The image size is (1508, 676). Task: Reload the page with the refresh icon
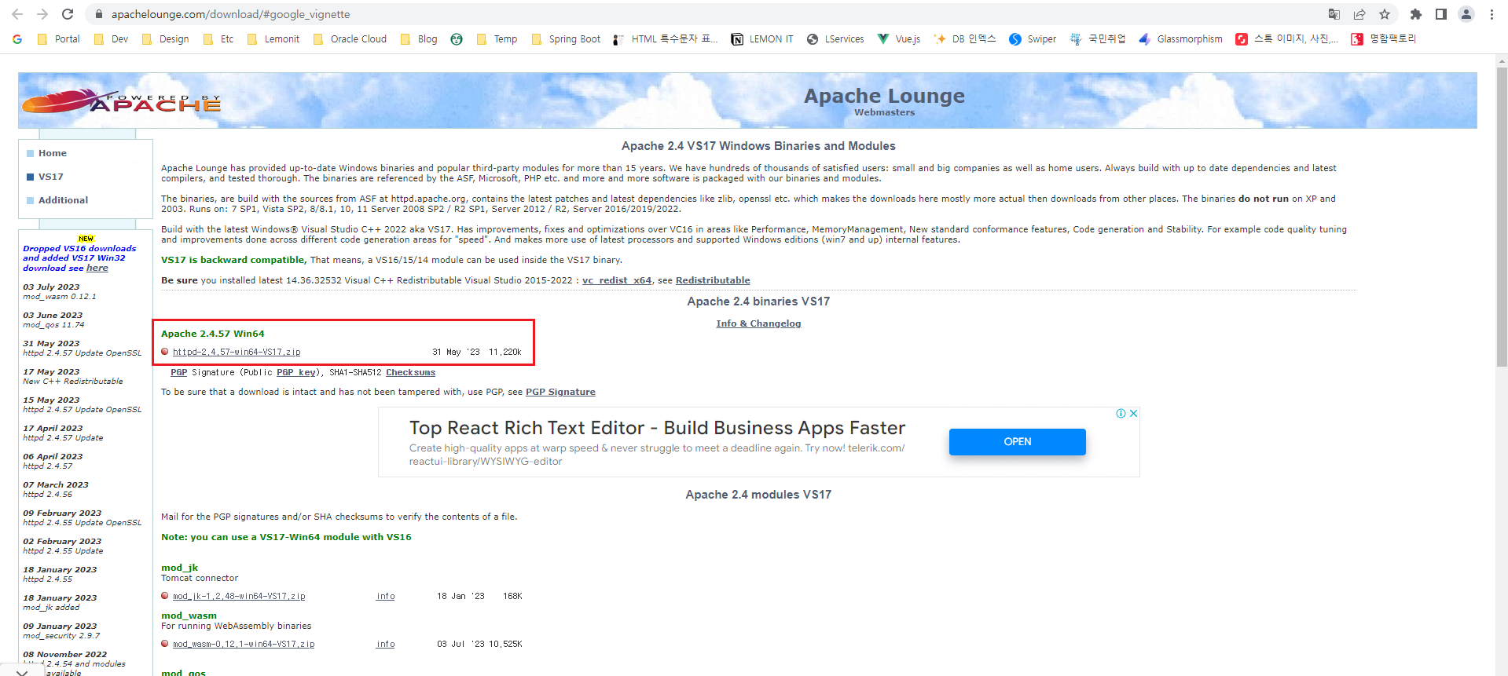[x=68, y=14]
